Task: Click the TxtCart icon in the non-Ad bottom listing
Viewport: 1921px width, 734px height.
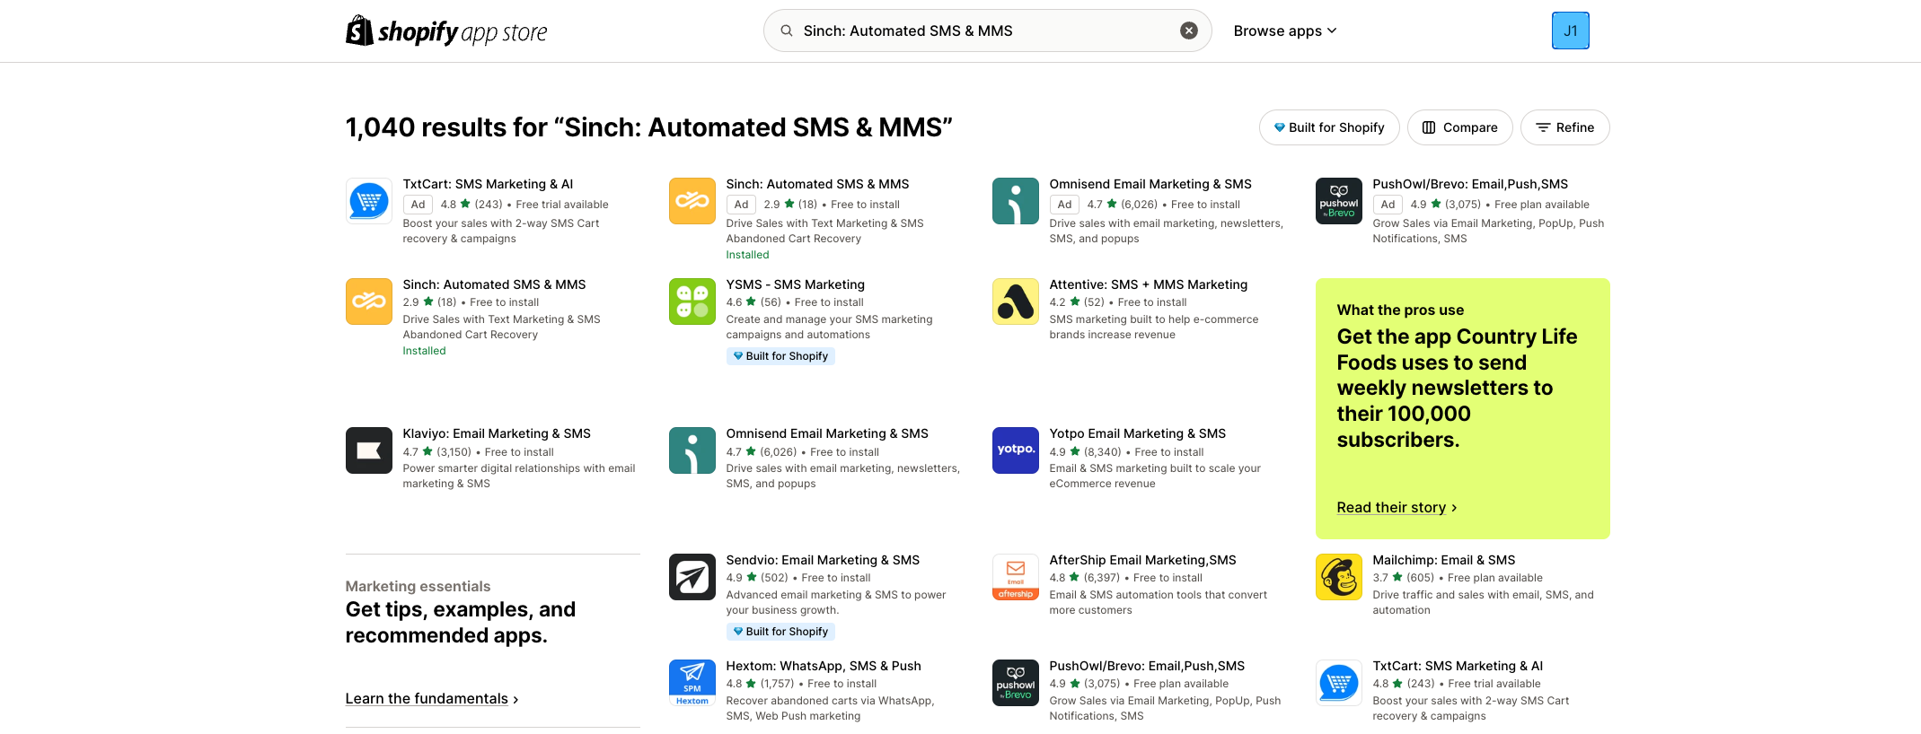Action: [1339, 683]
